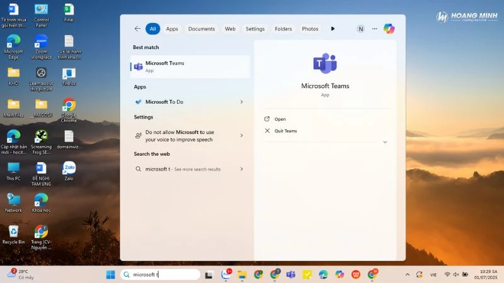Open the 'Do not allow Microsoft' speech setting
Screen dimensions: 504x283
click(x=190, y=136)
